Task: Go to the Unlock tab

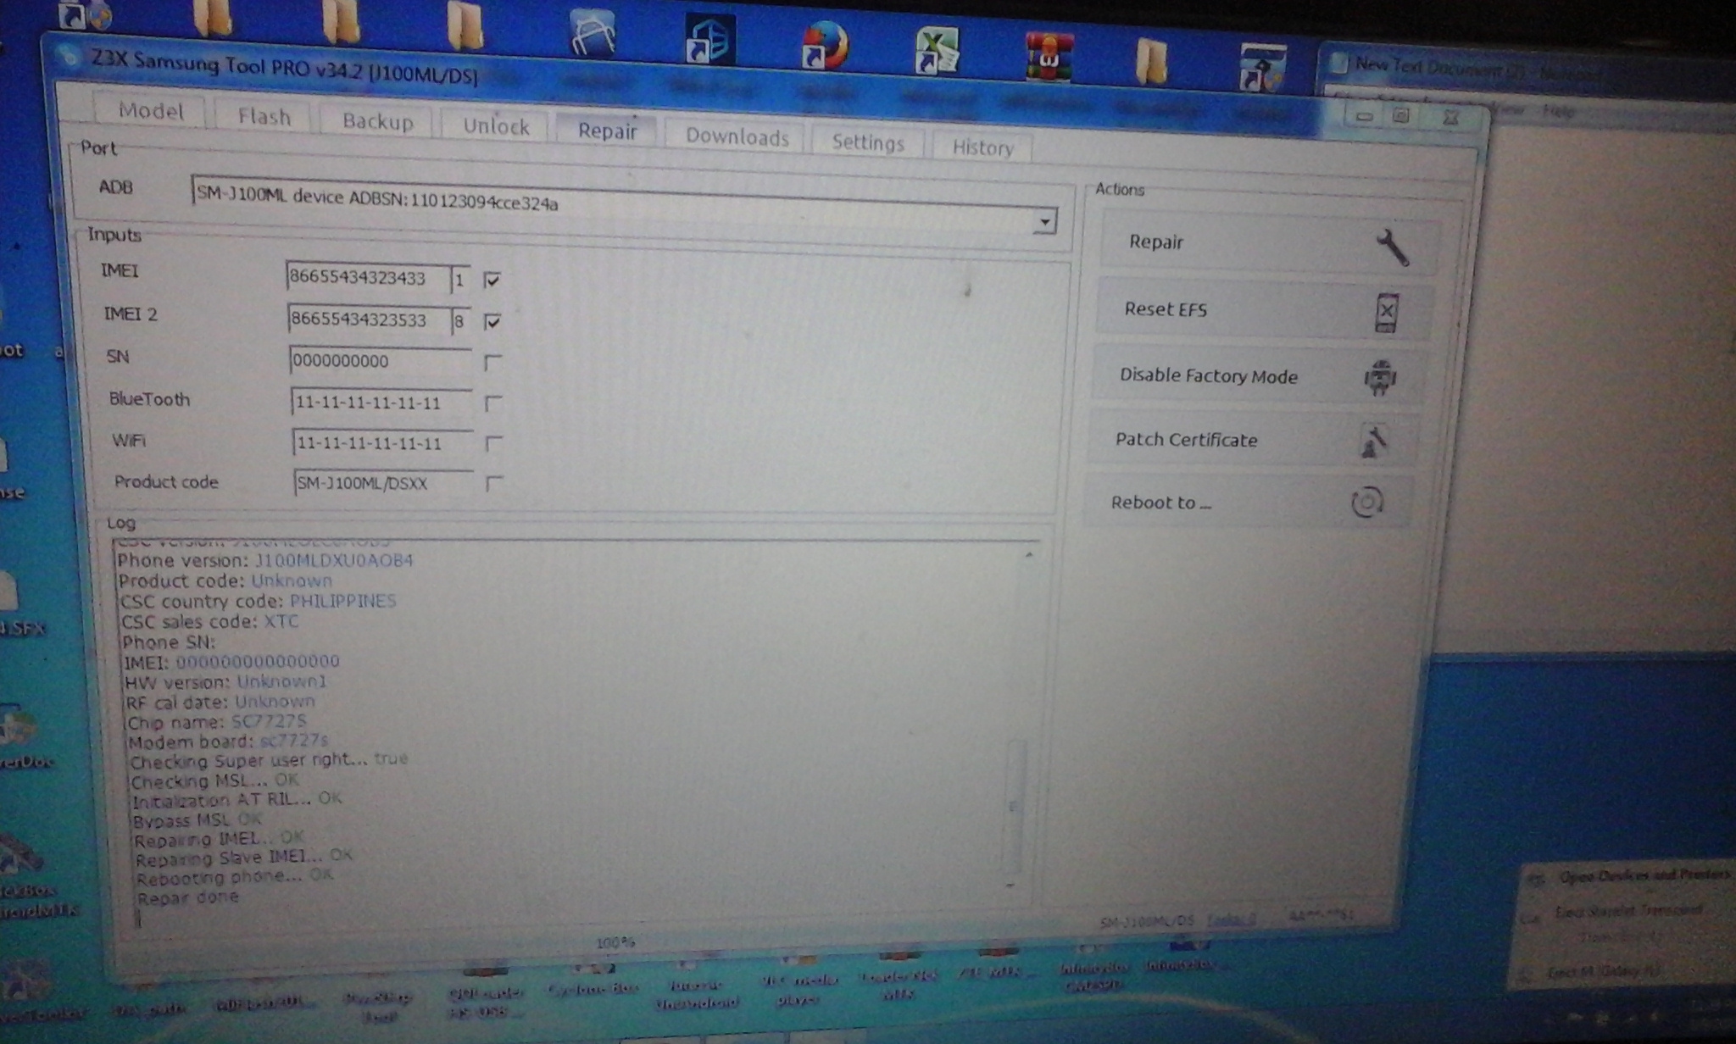Action: 496,127
